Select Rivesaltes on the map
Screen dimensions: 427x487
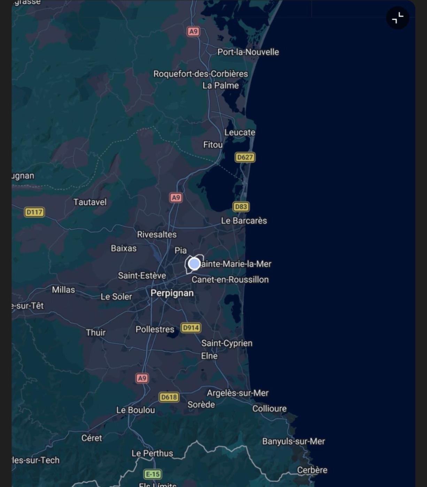(x=157, y=234)
